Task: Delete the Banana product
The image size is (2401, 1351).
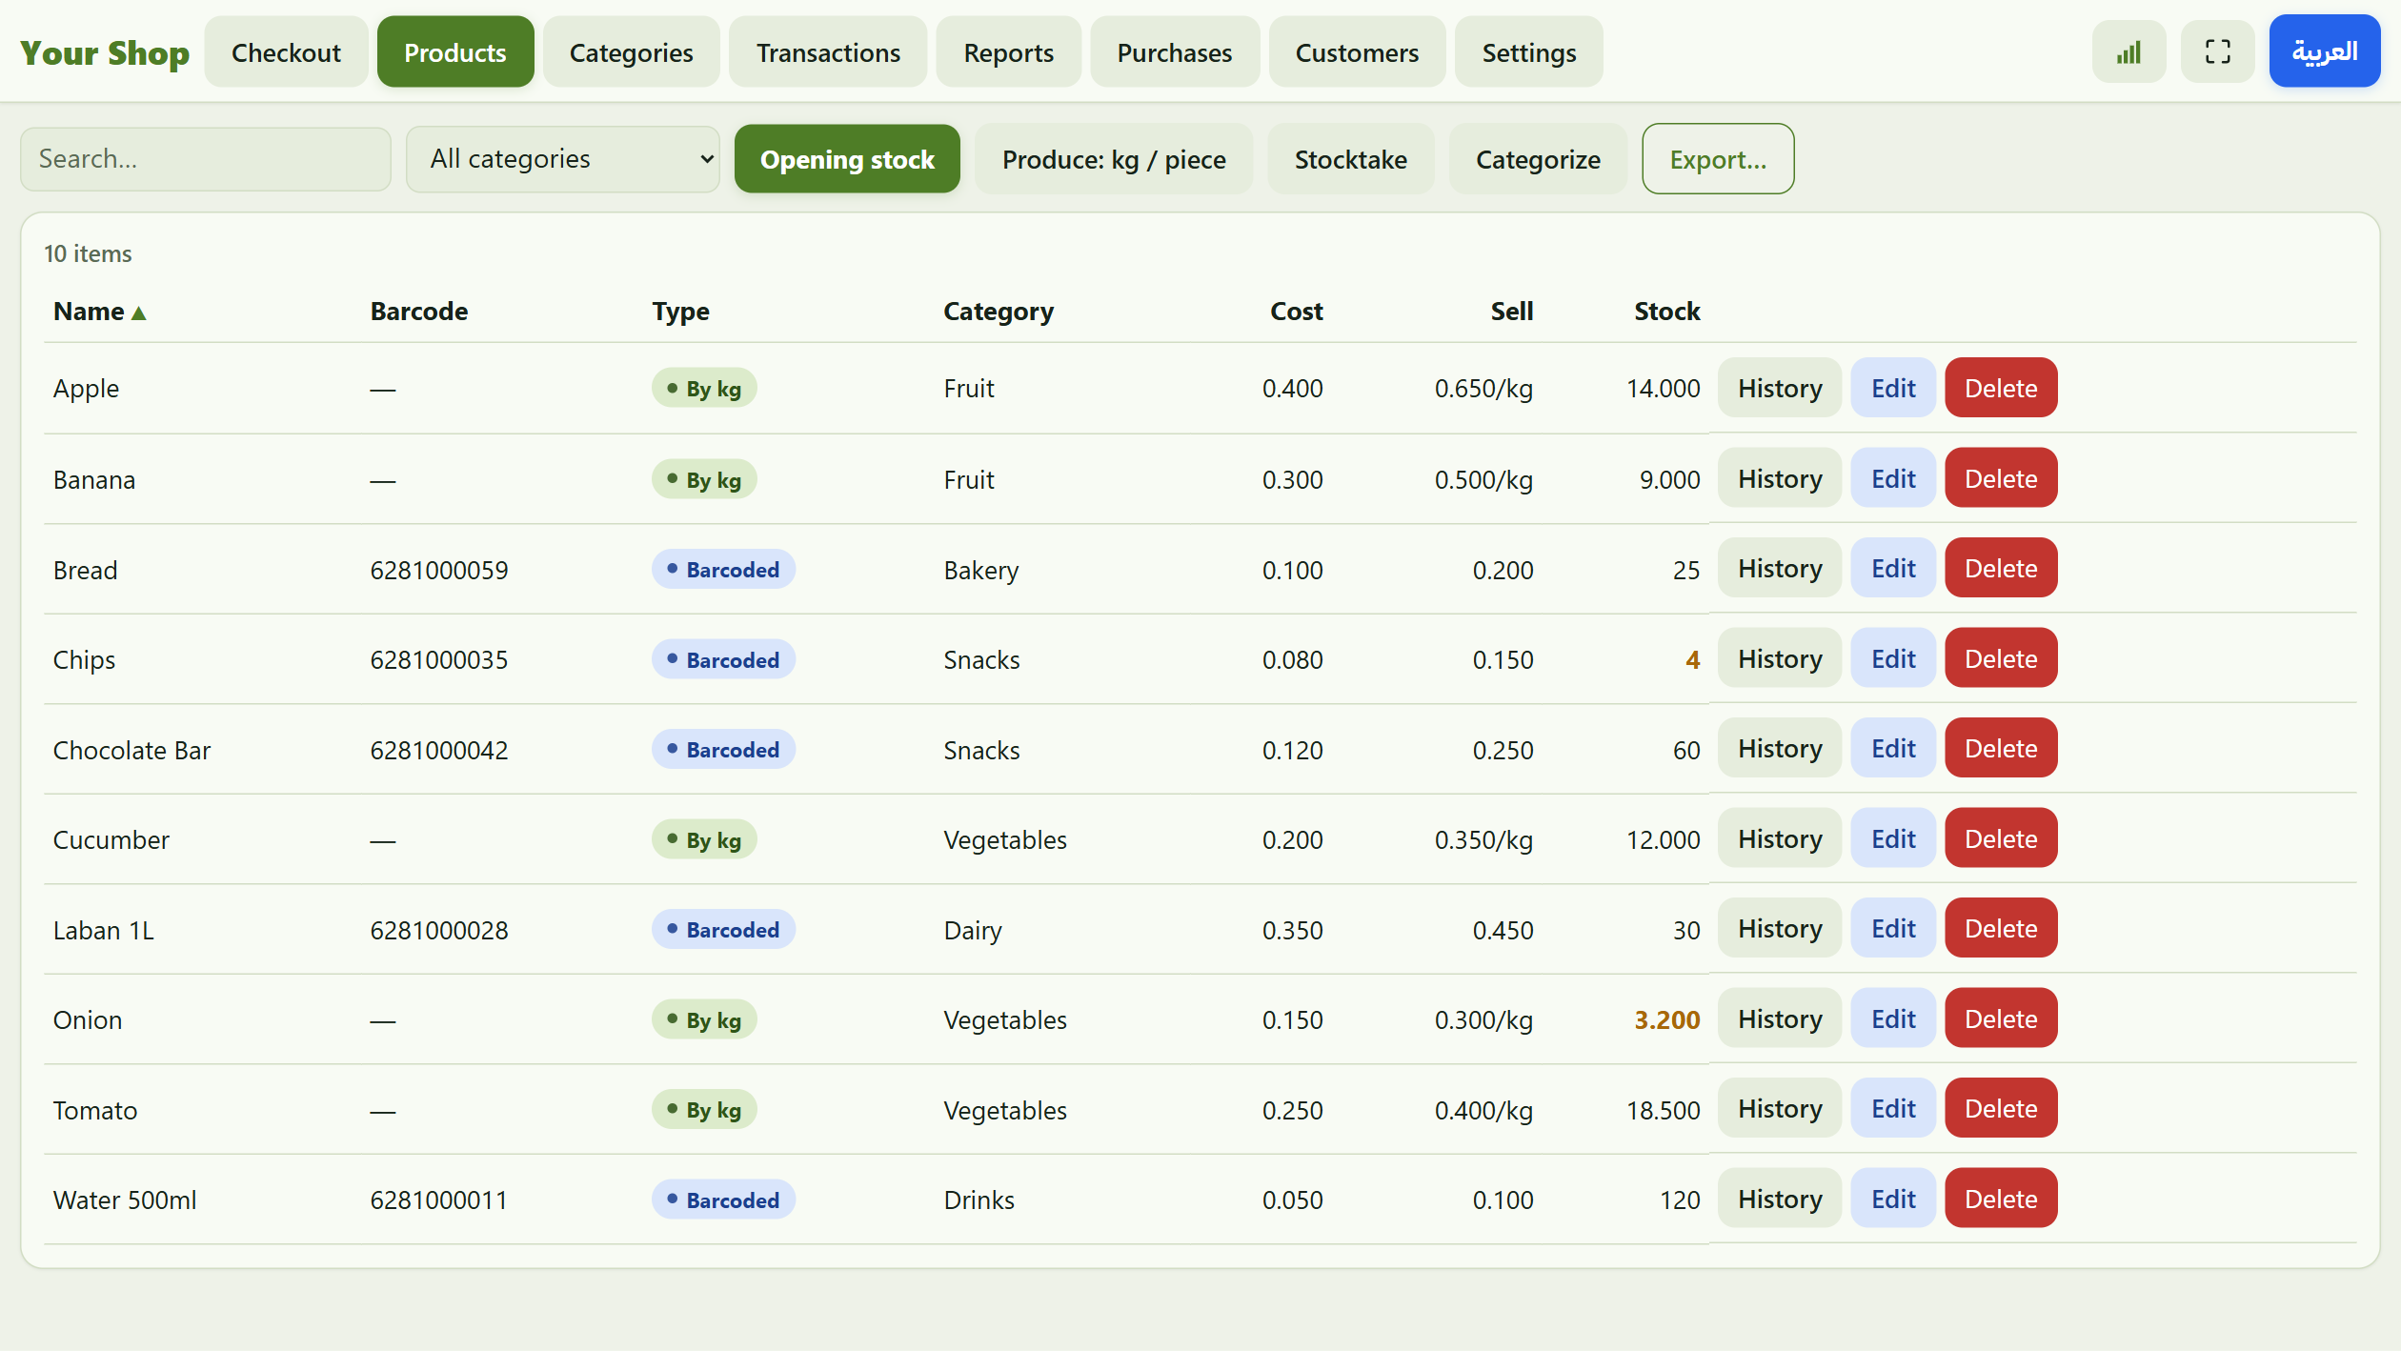Action: click(2001, 478)
